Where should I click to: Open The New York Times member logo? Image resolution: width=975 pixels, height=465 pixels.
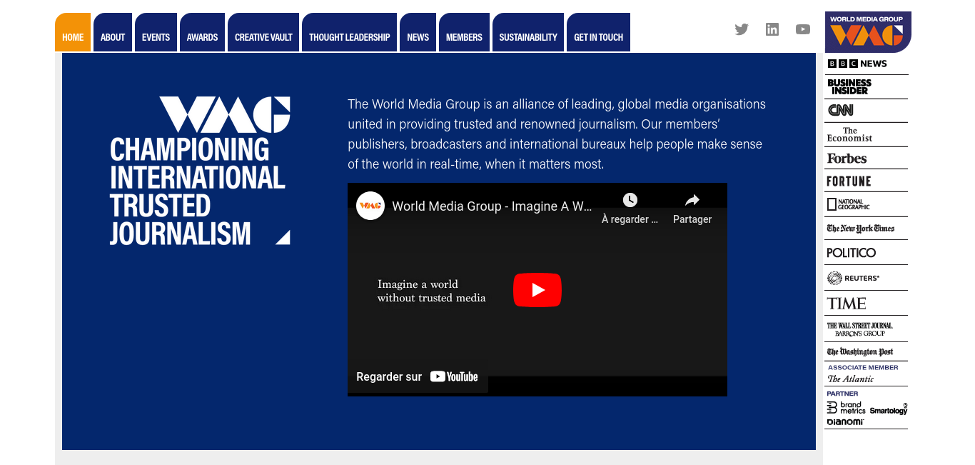[860, 229]
